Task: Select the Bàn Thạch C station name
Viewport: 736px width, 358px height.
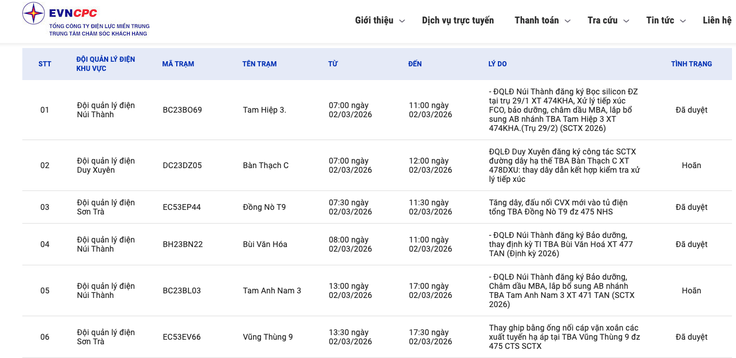Action: point(266,165)
